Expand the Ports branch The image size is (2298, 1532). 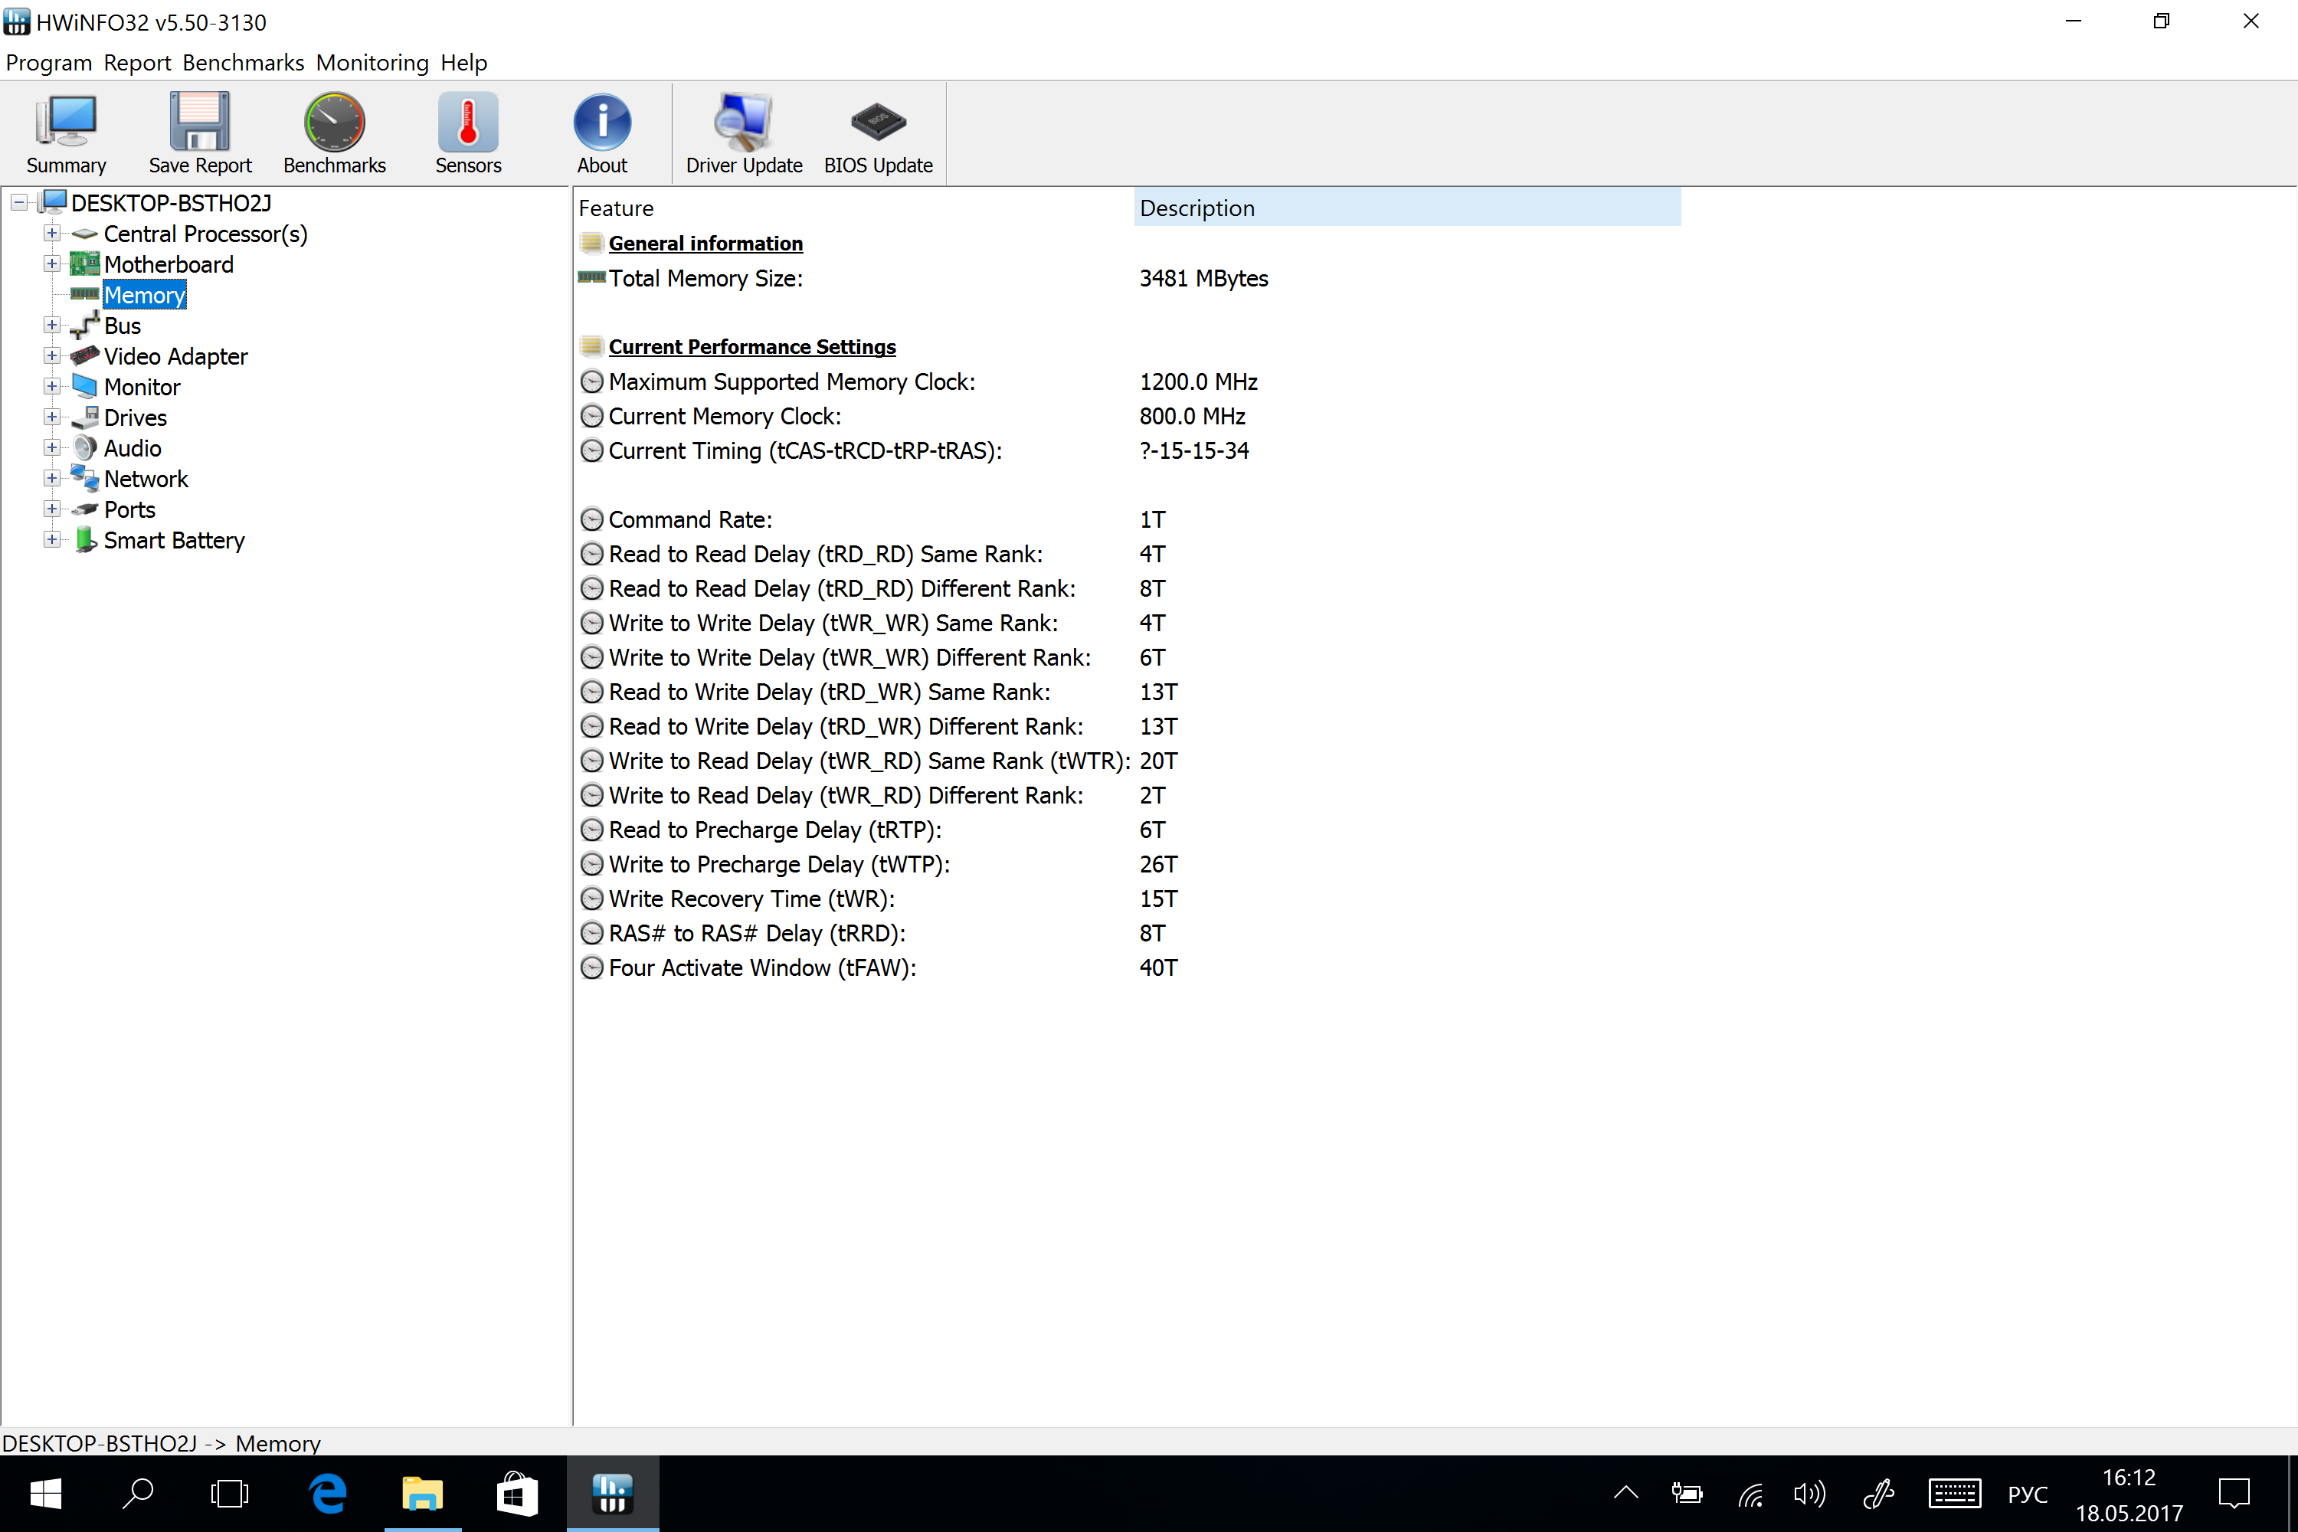[x=52, y=509]
